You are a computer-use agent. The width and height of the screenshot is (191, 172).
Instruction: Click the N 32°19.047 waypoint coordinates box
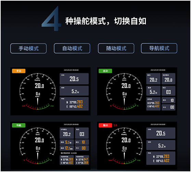(x=82, y=160)
